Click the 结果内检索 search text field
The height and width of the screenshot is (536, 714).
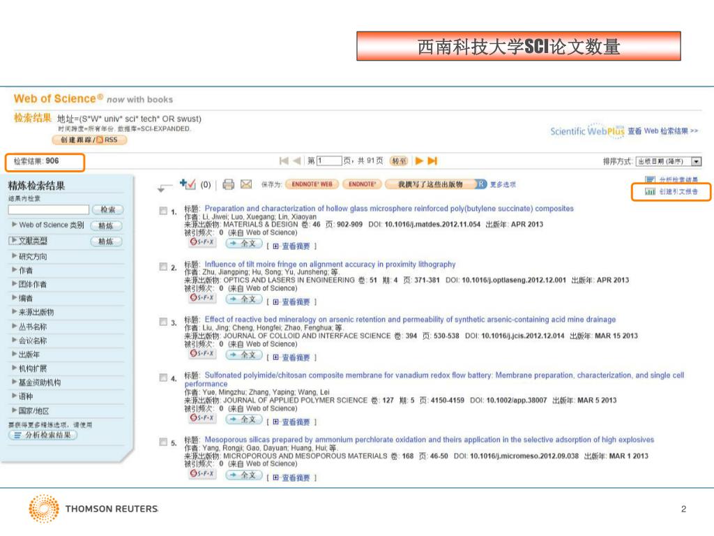click(x=48, y=209)
